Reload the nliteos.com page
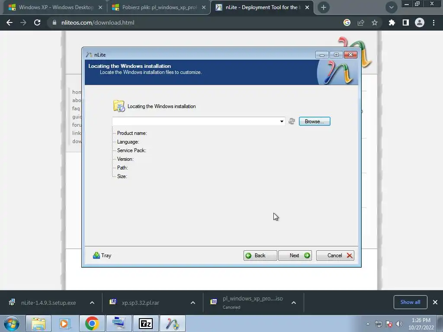 pos(37,22)
